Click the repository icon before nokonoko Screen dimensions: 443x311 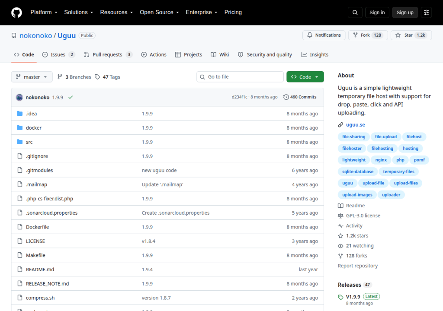pyautogui.click(x=14, y=35)
